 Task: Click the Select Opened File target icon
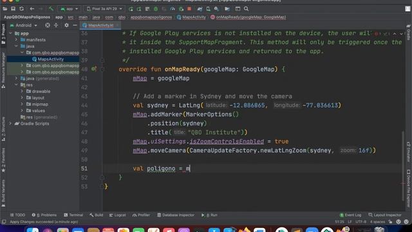[47, 25]
